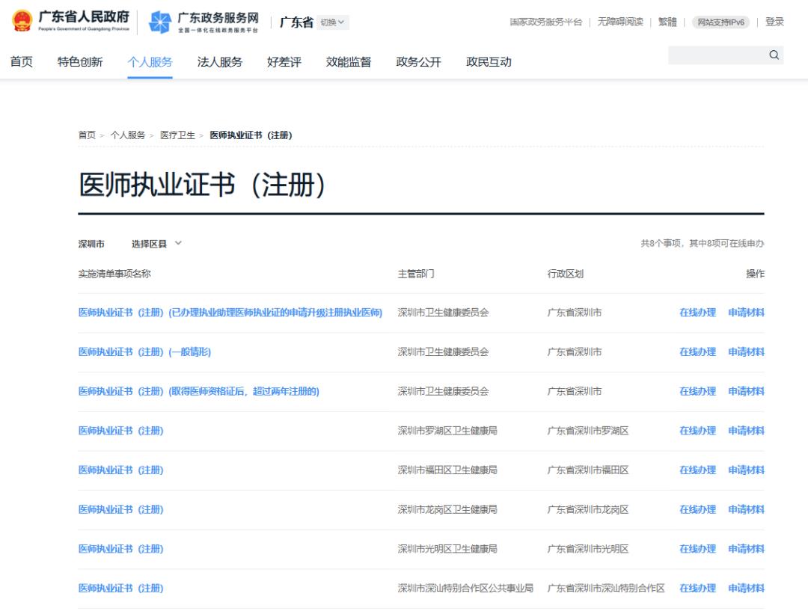Click 申请材料 for 升级注册执业医师 row
This screenshot has height=611, width=808.
pyautogui.click(x=746, y=313)
